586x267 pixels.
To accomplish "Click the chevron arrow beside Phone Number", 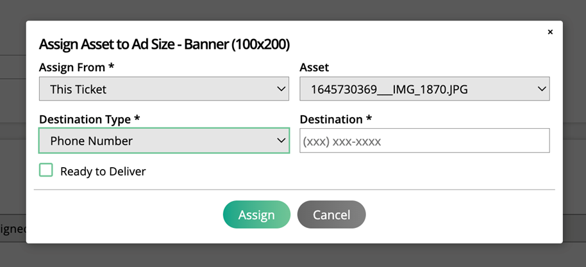I will pyautogui.click(x=281, y=141).
